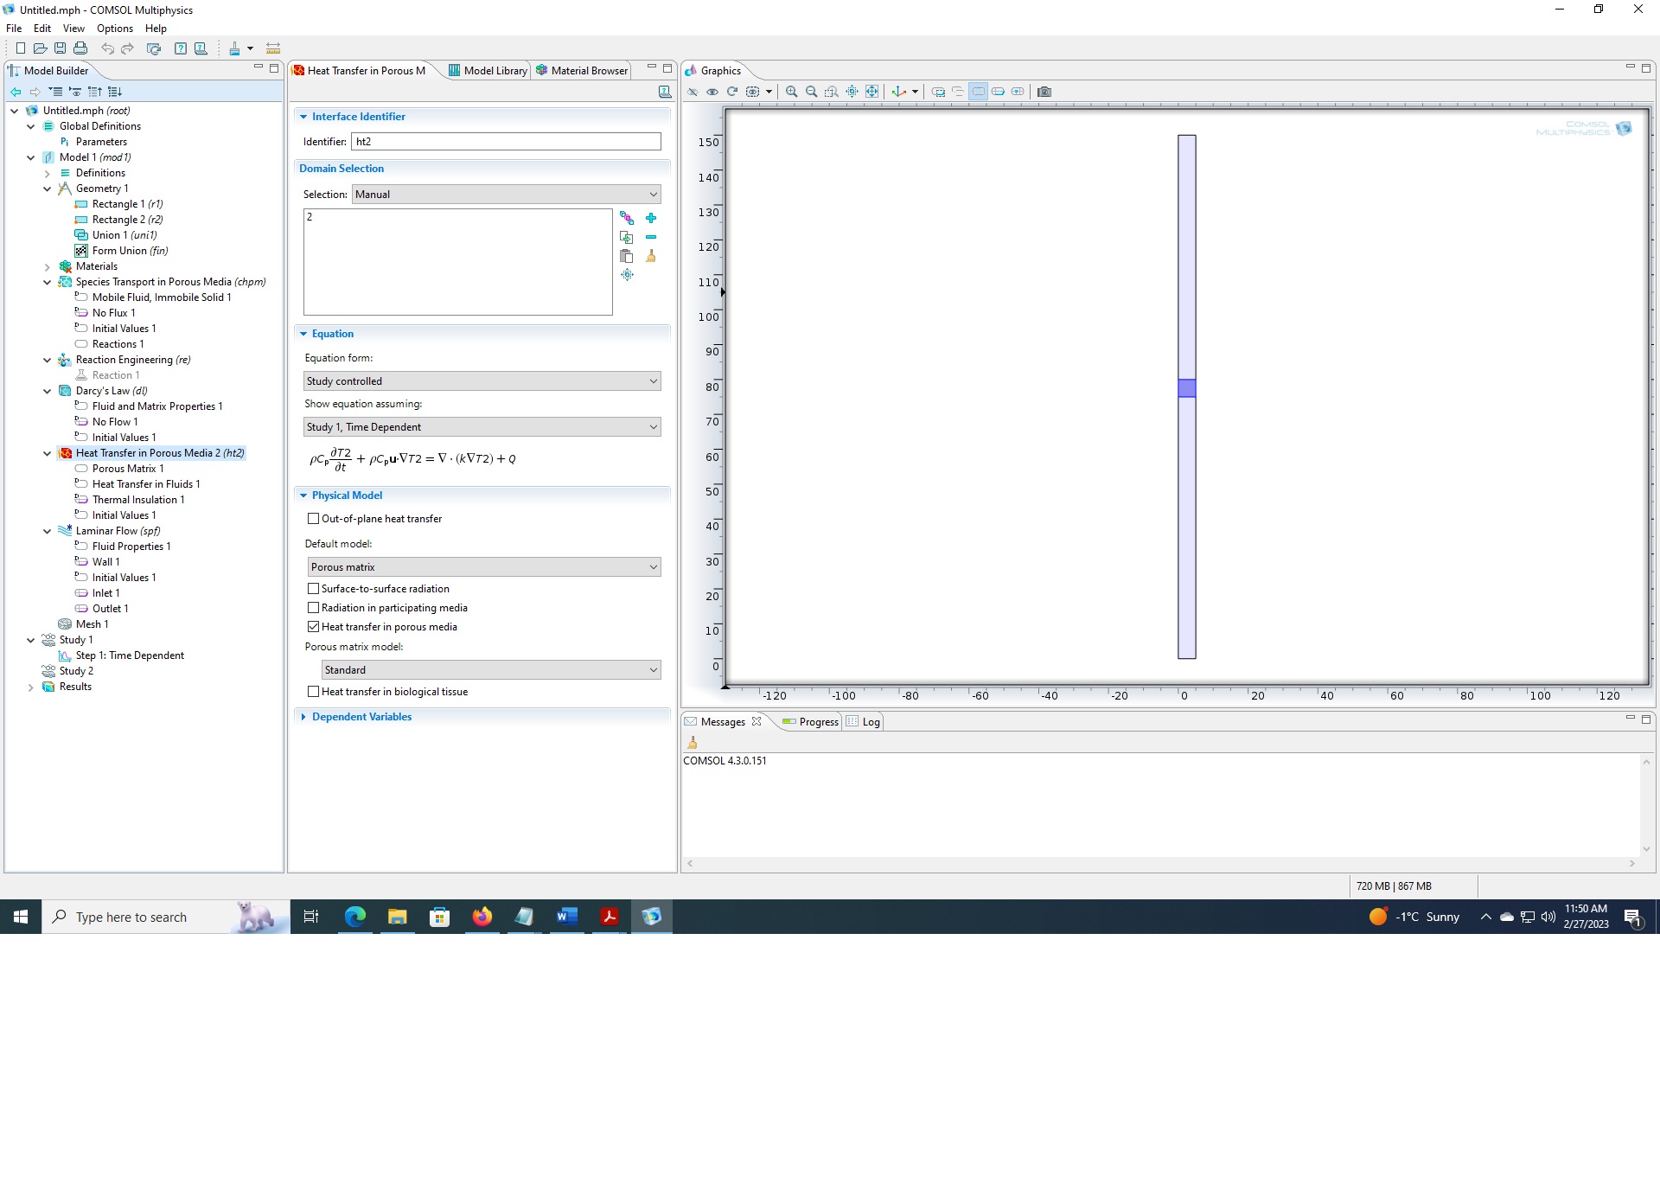Viewport: 1660px width, 1202px height.
Task: Add to selection with plus icon
Action: click(651, 218)
